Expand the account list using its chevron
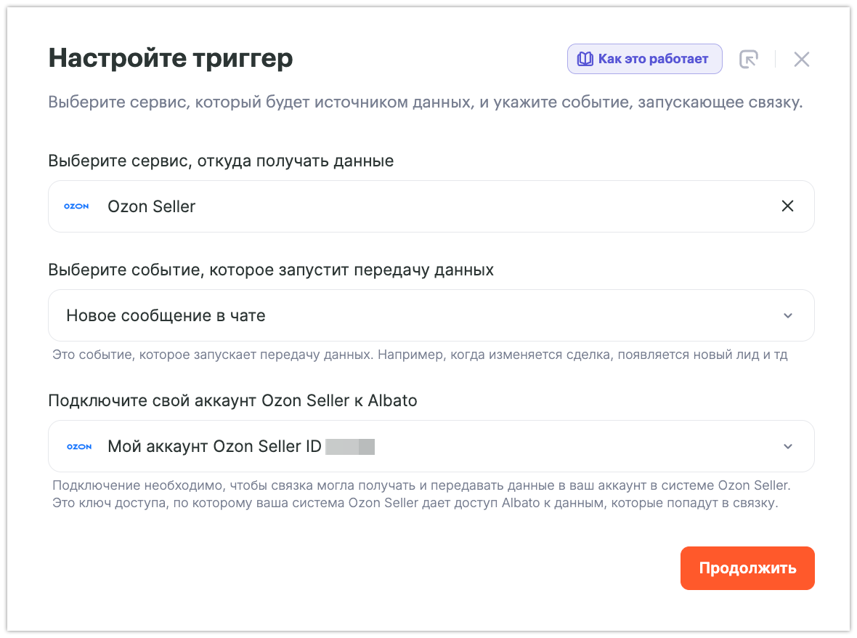Image resolution: width=857 pixels, height=638 pixels. pos(788,446)
